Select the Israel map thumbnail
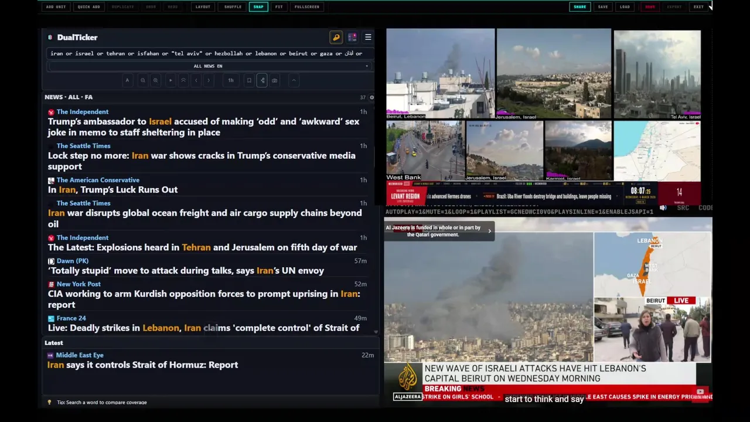 coord(657,151)
